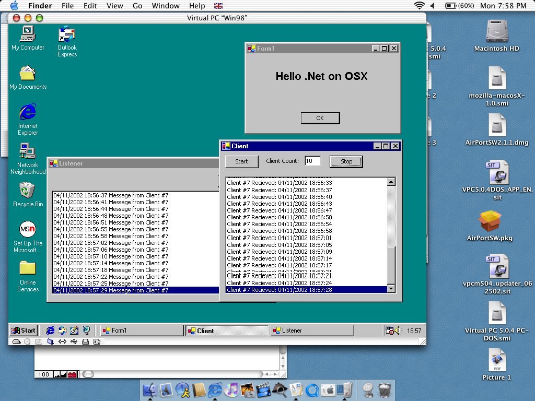This screenshot has height=401, width=535.
Task: Click Virtual PC printer status icon
Action: 85,341
